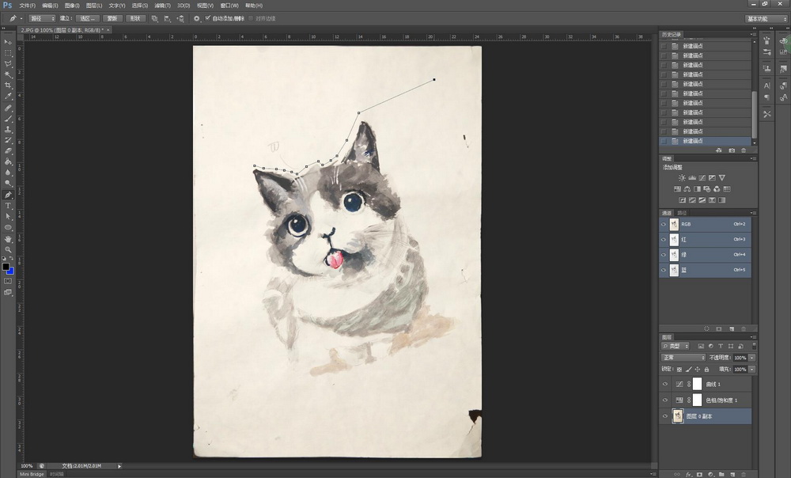Hide the 图层 0 副本 layer
Screen dimensions: 791x478
(665, 416)
